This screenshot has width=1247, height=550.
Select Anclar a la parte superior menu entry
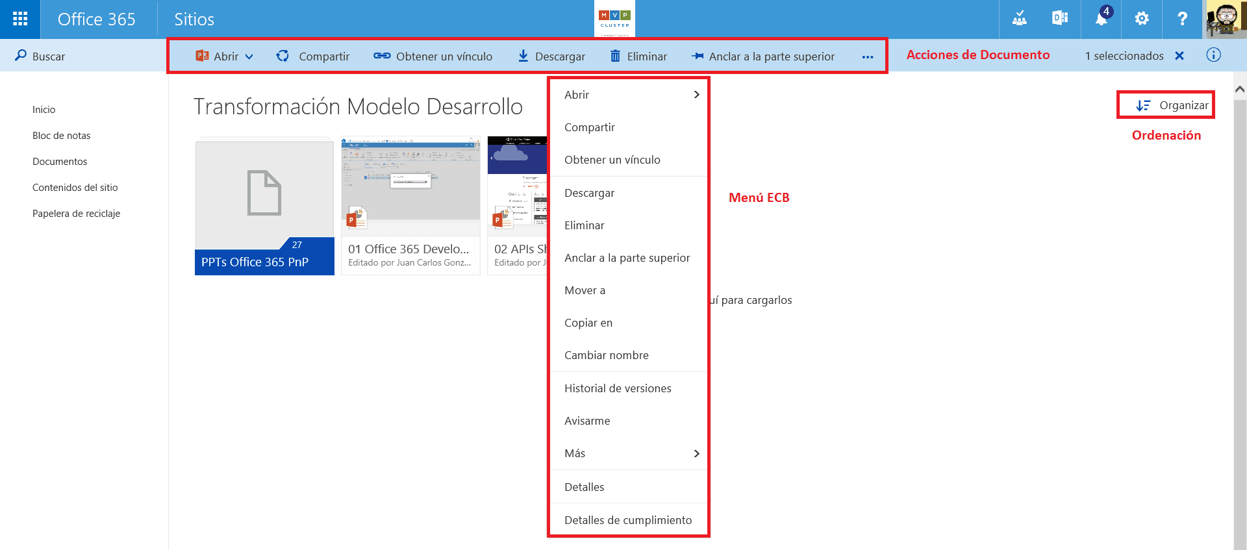tap(629, 258)
